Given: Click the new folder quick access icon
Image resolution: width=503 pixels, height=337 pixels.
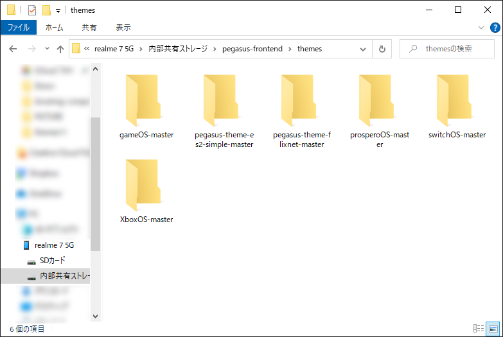Looking at the screenshot, I should 46,10.
